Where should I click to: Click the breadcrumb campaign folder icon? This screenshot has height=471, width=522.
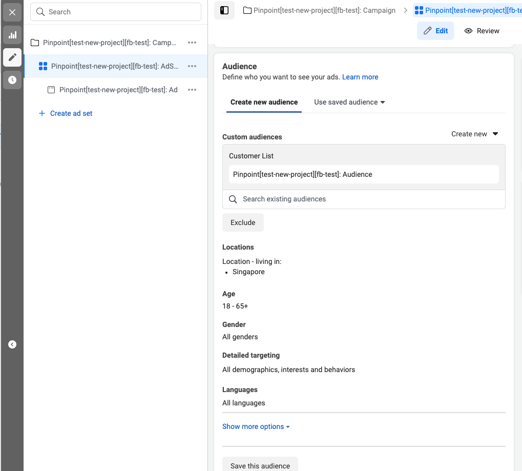point(247,10)
